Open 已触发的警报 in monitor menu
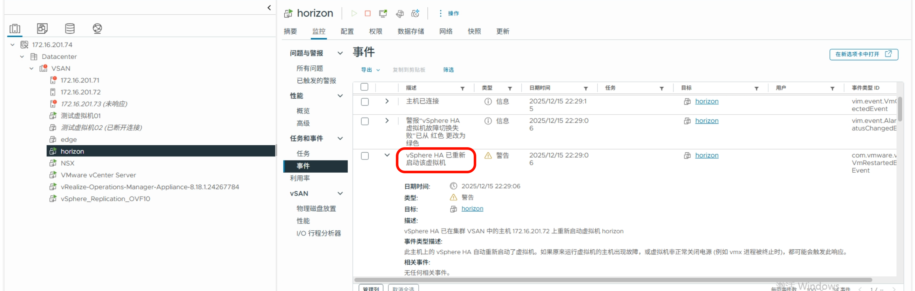The height and width of the screenshot is (291, 915). 316,81
